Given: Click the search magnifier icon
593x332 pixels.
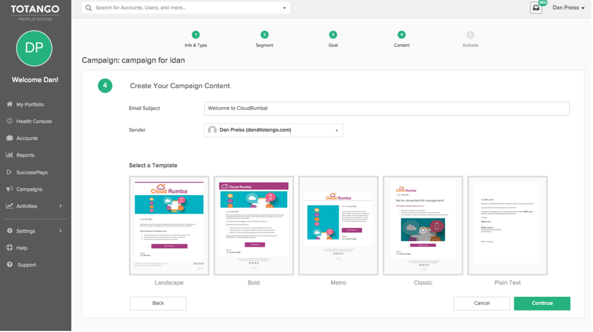Looking at the screenshot, I should pyautogui.click(x=88, y=8).
